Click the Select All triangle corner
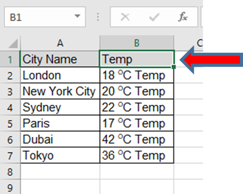243x194 pixels. (13, 44)
